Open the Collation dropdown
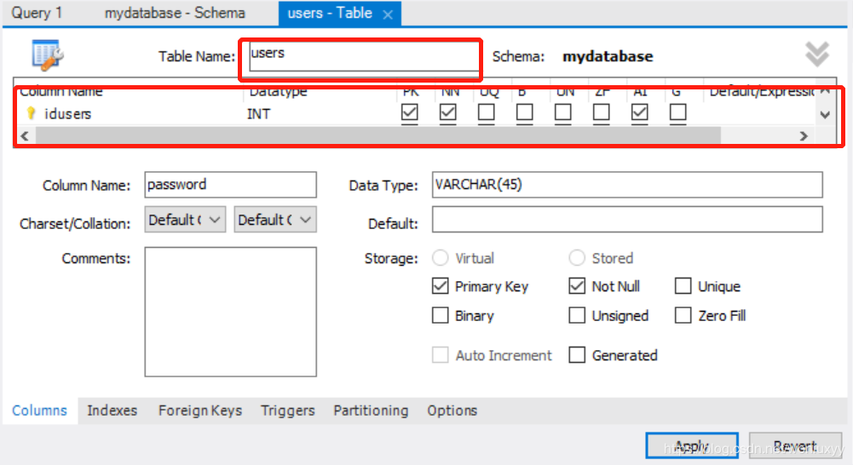This screenshot has width=853, height=465. point(275,220)
